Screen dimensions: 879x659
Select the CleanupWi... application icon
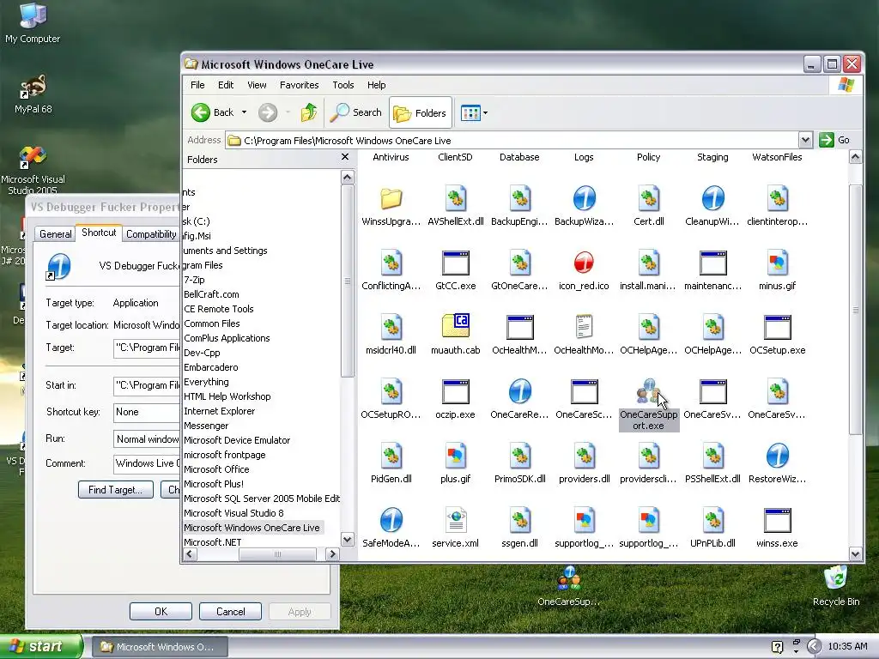713,198
